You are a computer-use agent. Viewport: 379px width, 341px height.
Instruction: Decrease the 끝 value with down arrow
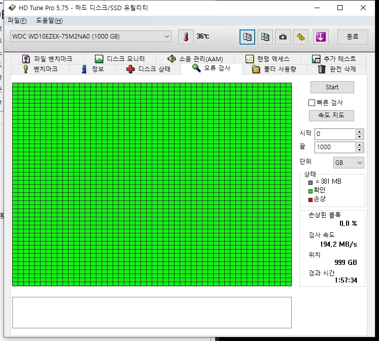pos(359,150)
